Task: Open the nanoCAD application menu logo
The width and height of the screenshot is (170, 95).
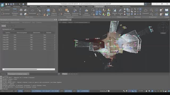Action: point(2,5)
